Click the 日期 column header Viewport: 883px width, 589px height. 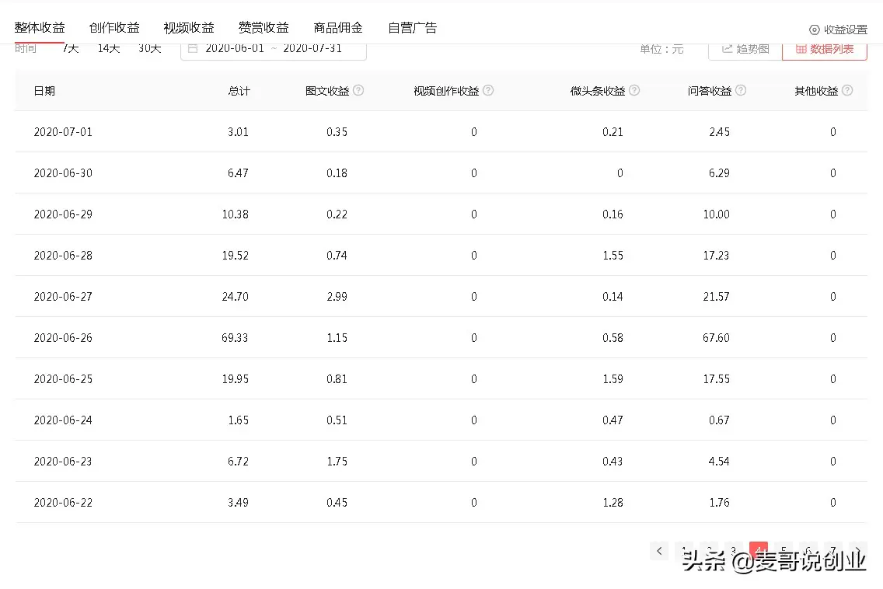(44, 91)
